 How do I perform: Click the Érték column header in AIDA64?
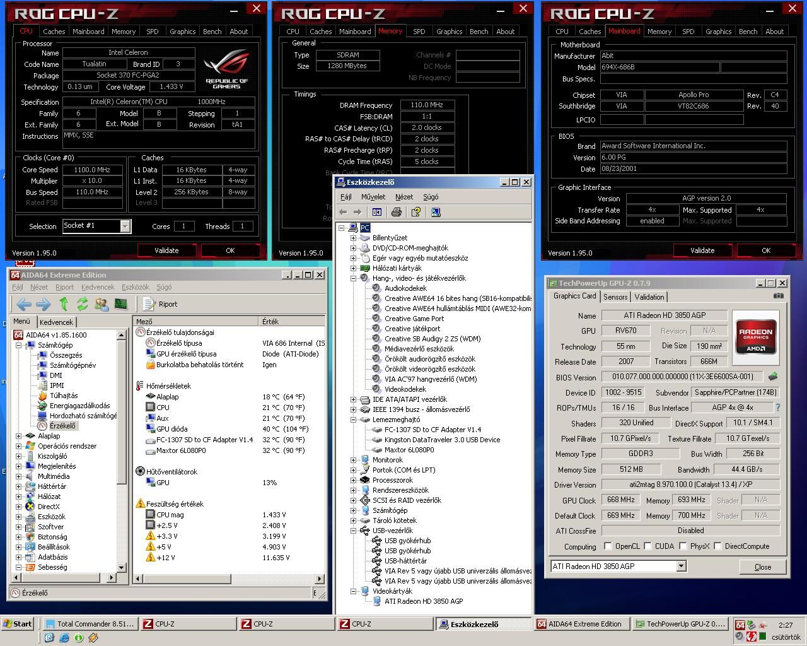tap(293, 322)
